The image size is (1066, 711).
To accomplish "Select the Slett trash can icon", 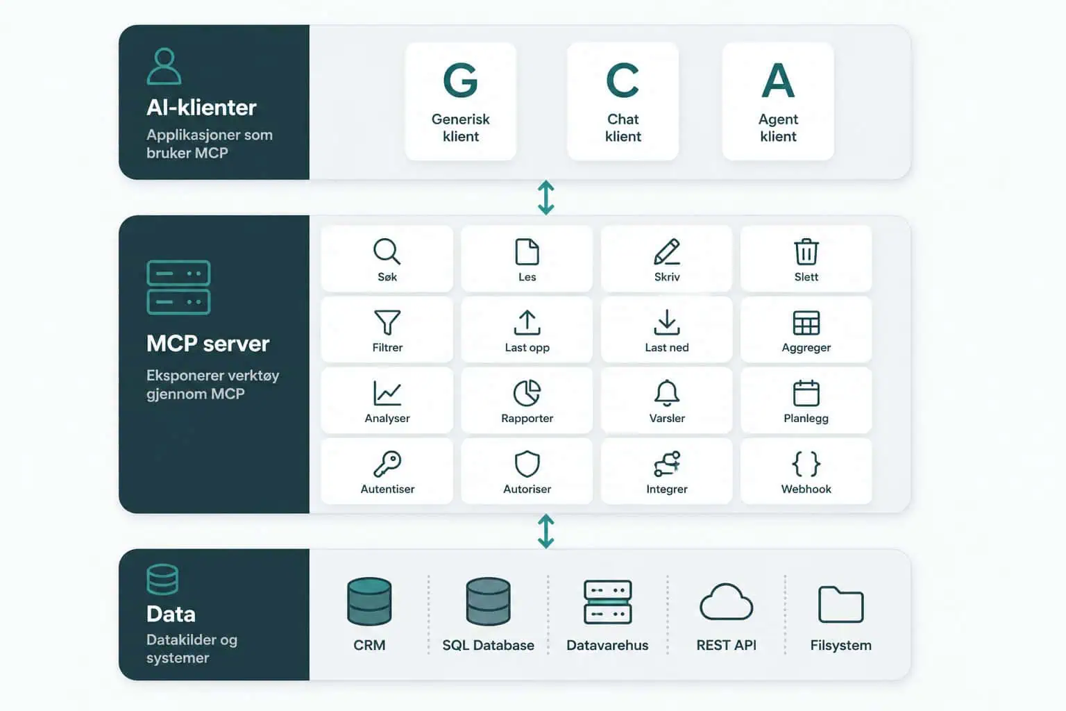I will pyautogui.click(x=806, y=251).
